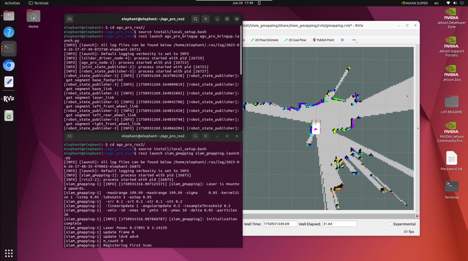This screenshot has width=468, height=261.
Task: Open the L4T-README desktop folder
Action: coord(452,104)
